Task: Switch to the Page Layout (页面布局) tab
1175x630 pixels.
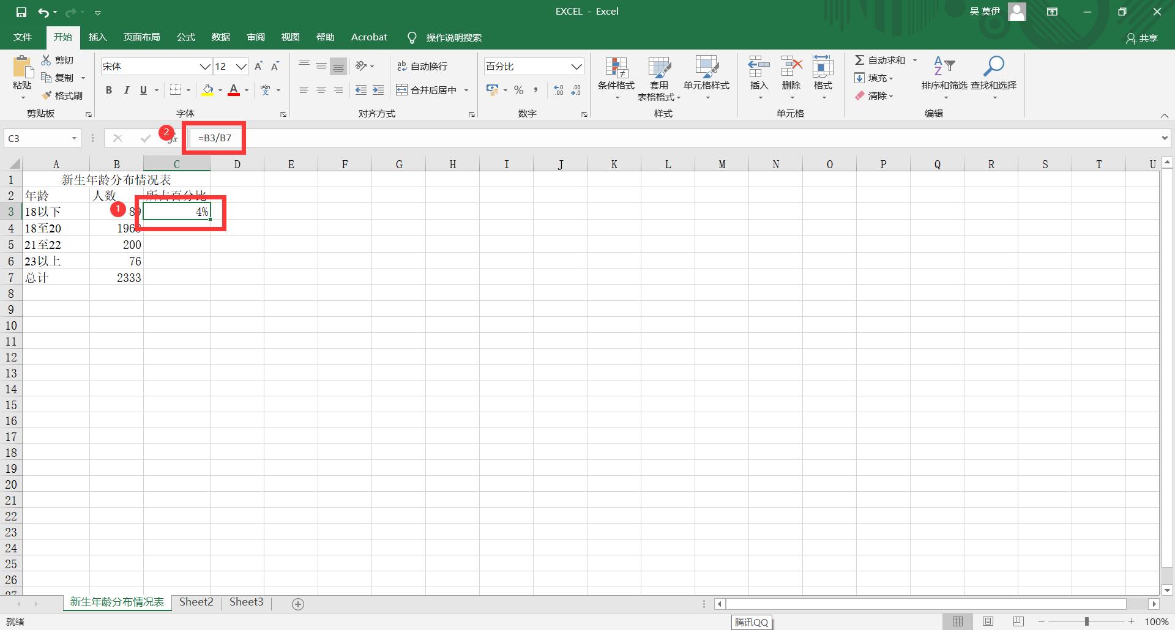Action: coord(141,37)
